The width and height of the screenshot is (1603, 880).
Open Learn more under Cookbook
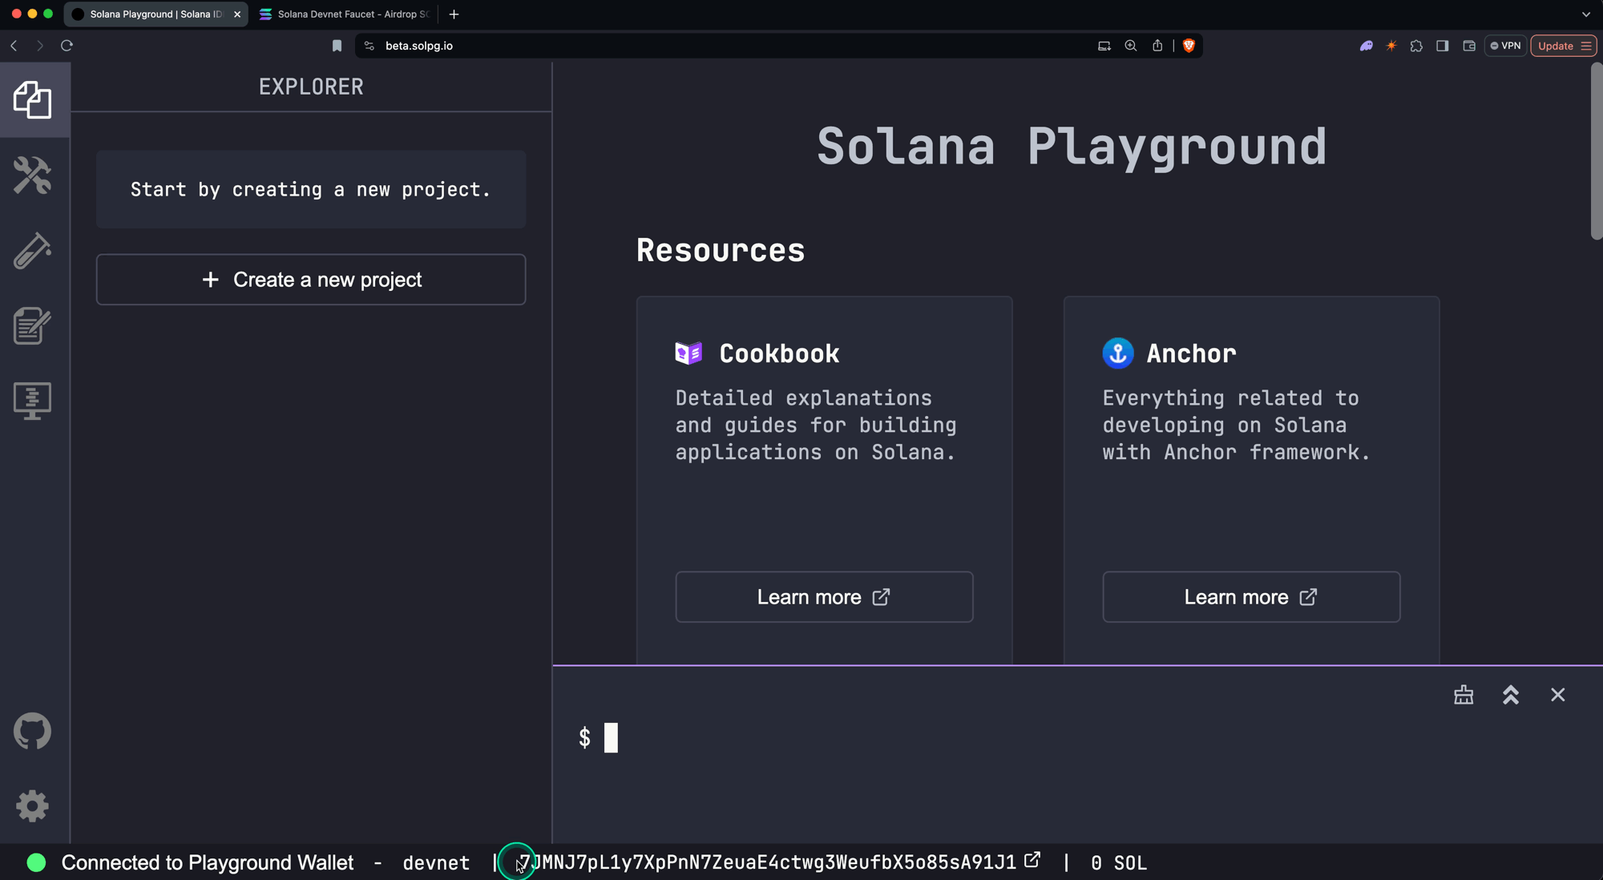point(823,596)
